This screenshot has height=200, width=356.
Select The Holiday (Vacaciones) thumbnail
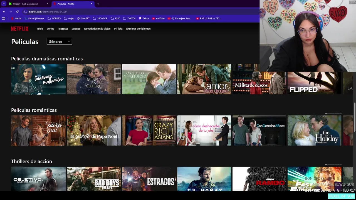pos(314,131)
